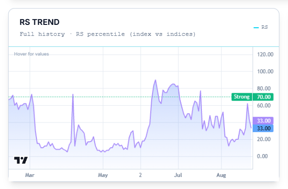
Task: Click the green 70.00 price tag
Action: click(263, 97)
